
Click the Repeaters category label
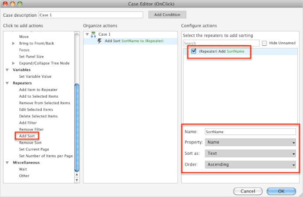click(x=22, y=83)
